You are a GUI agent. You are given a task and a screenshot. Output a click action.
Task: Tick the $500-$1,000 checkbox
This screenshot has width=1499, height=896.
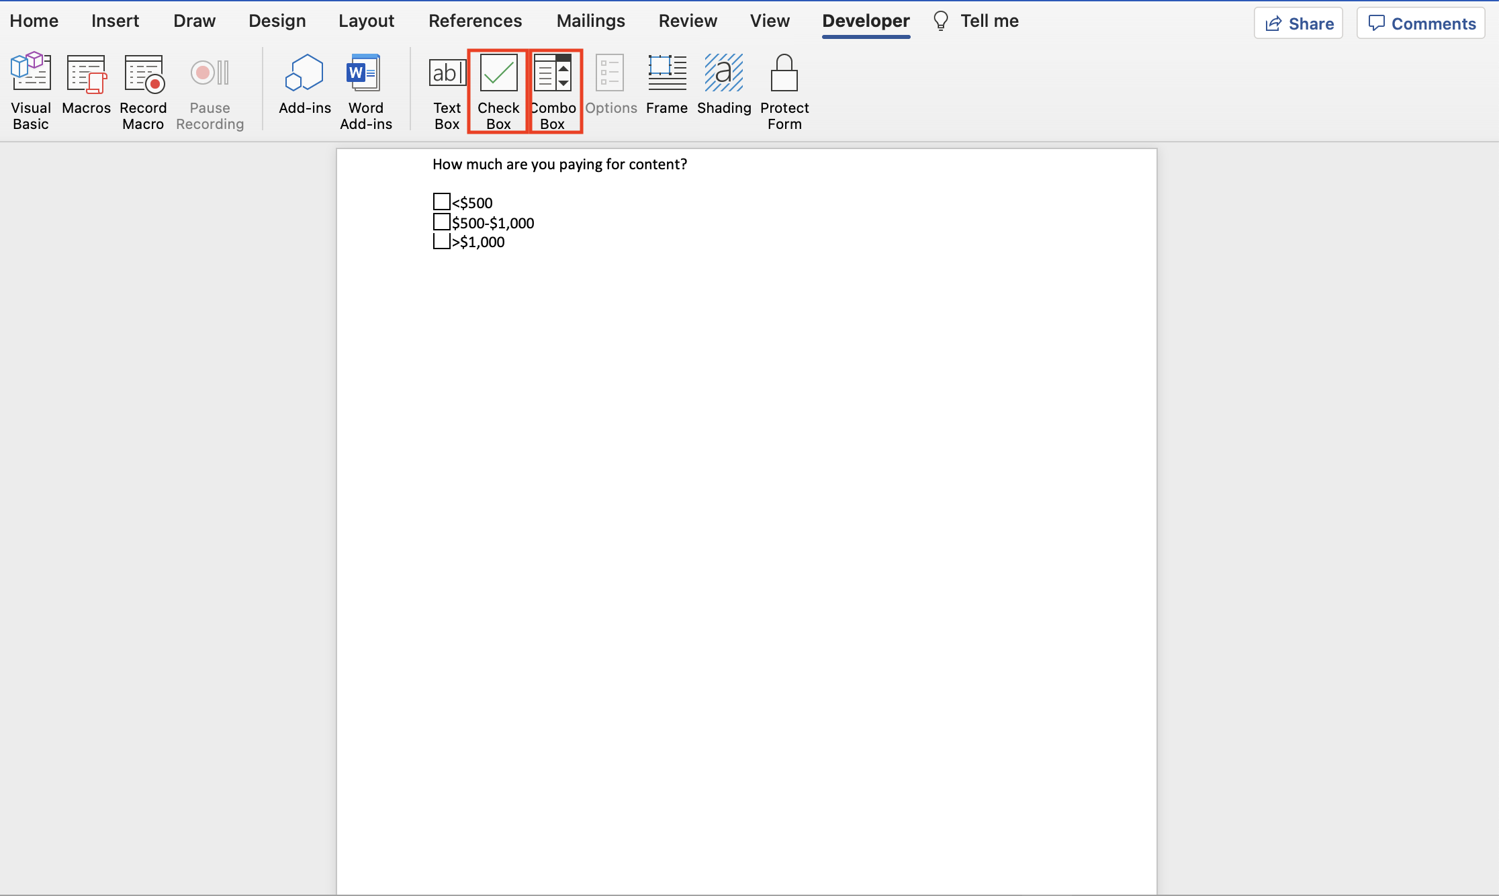click(x=441, y=222)
